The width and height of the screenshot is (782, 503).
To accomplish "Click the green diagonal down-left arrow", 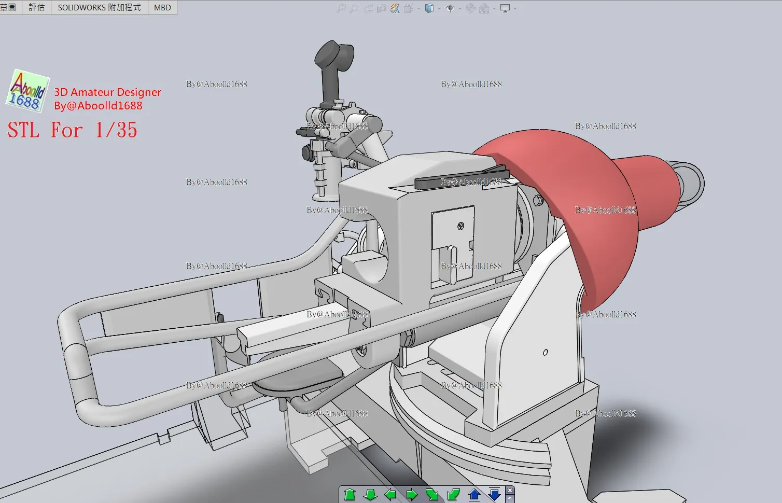I will (x=453, y=495).
